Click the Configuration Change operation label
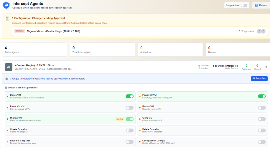The image size is (270, 149). pos(153,141)
